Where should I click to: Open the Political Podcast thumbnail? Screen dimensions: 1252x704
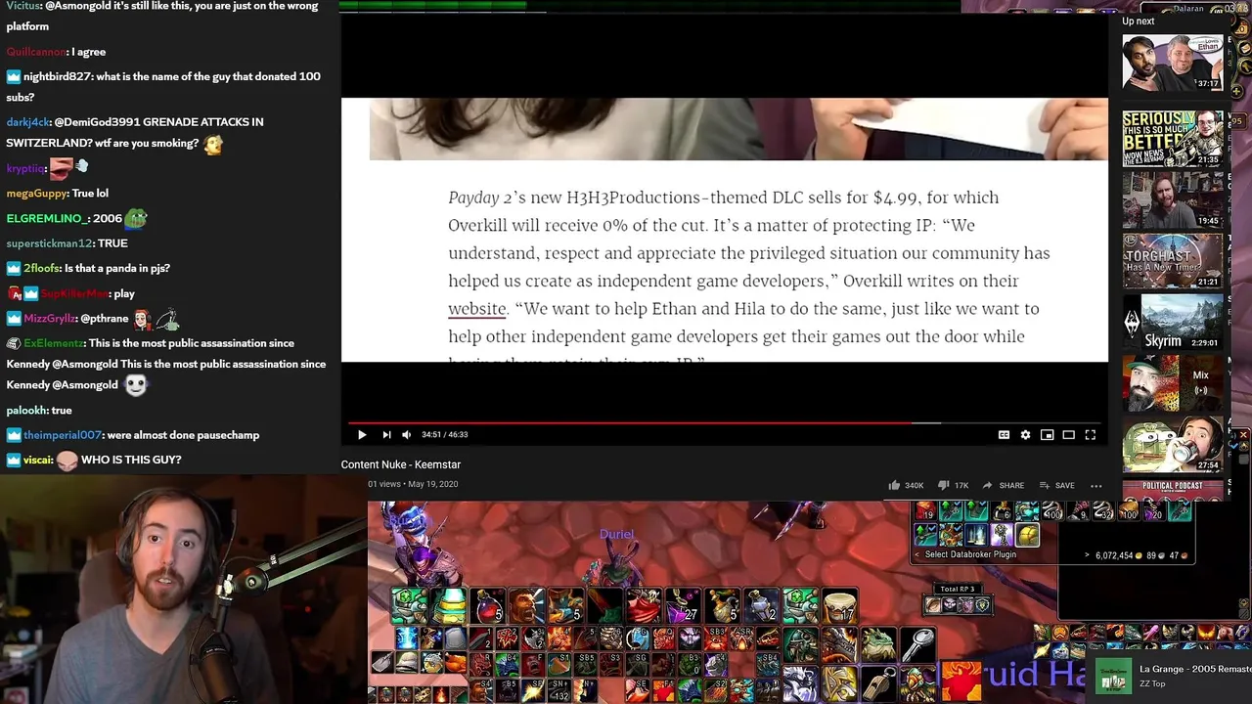pos(1172,490)
